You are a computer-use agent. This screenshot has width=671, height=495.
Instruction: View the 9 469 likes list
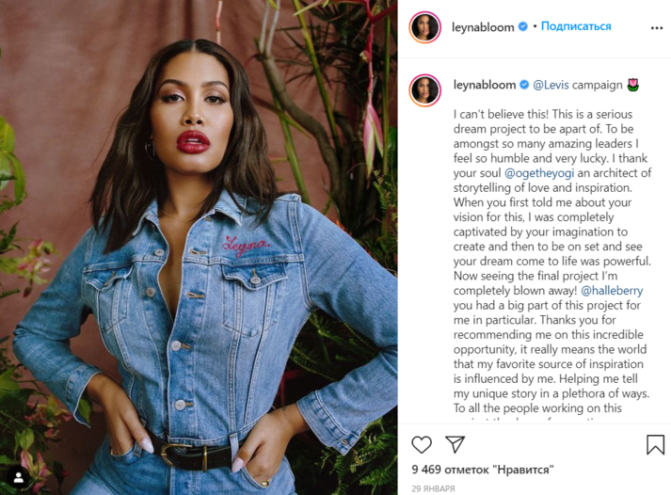(x=482, y=470)
